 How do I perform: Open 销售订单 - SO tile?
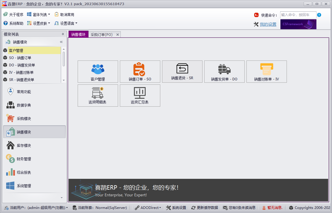[x=140, y=72]
